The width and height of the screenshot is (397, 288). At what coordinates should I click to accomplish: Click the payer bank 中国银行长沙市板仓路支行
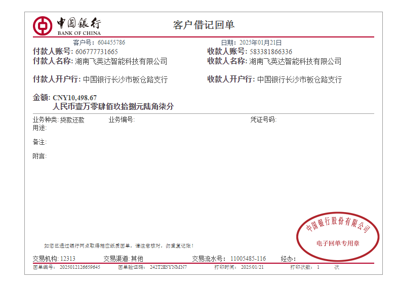coord(126,79)
